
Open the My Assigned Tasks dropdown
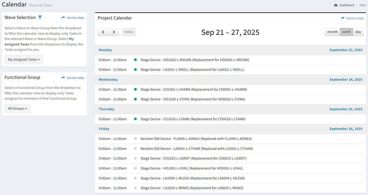24,60
